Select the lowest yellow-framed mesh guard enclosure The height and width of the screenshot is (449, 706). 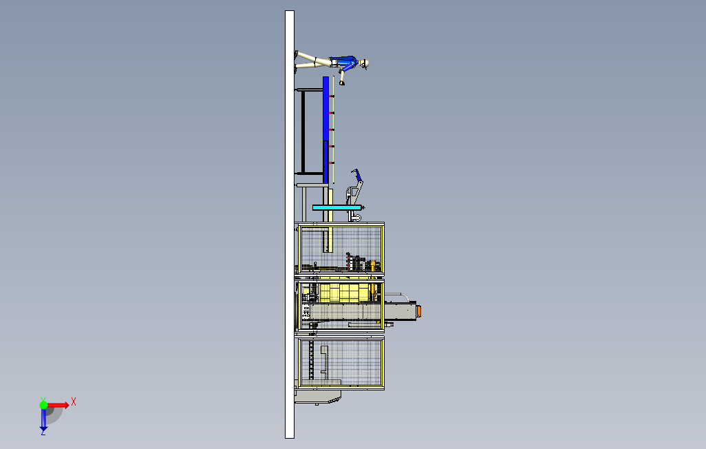[341, 363]
